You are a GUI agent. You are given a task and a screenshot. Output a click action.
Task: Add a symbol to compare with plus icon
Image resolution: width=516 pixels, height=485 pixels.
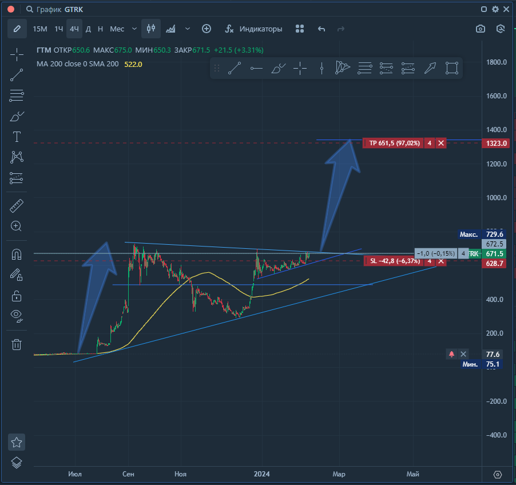207,29
